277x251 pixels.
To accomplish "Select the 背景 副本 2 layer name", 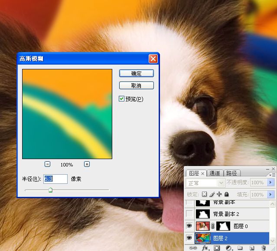I will 226,214.
